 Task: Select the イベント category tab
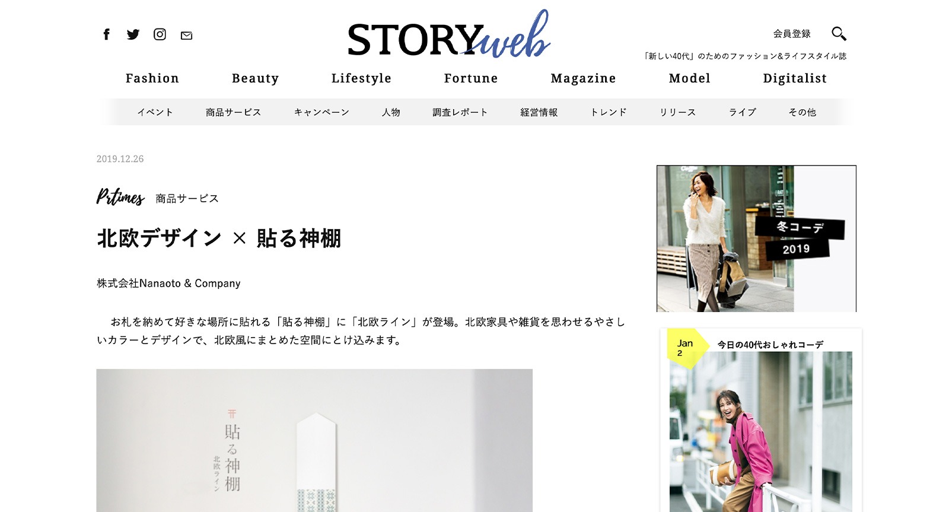click(155, 112)
